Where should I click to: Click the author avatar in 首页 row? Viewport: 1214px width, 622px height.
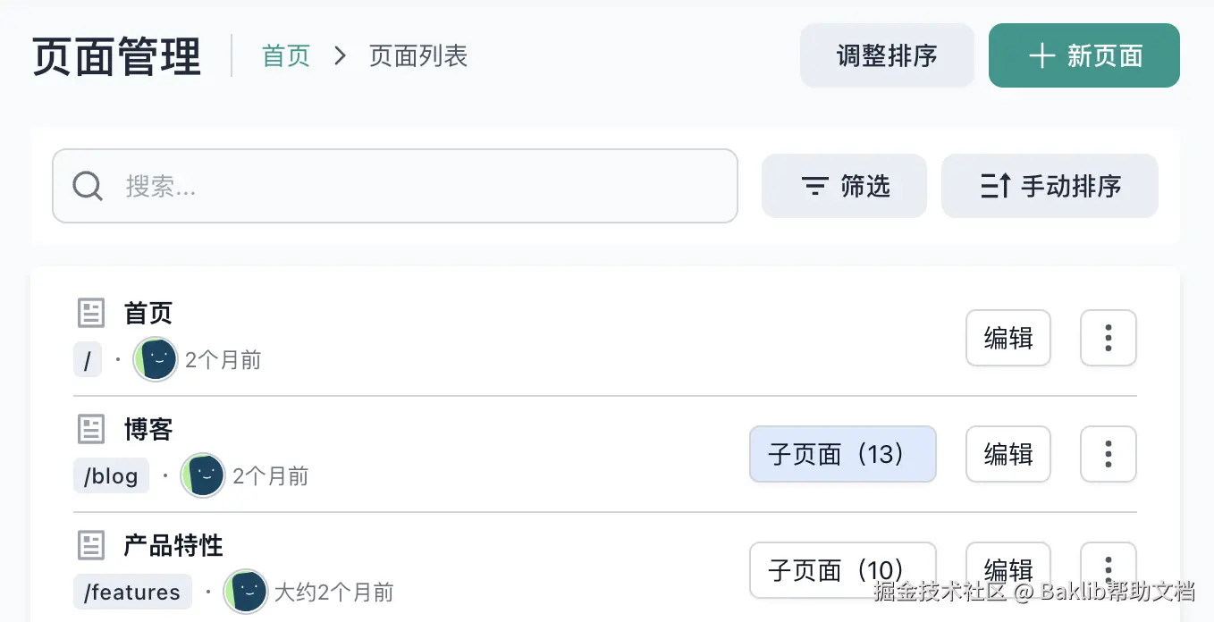tap(156, 359)
